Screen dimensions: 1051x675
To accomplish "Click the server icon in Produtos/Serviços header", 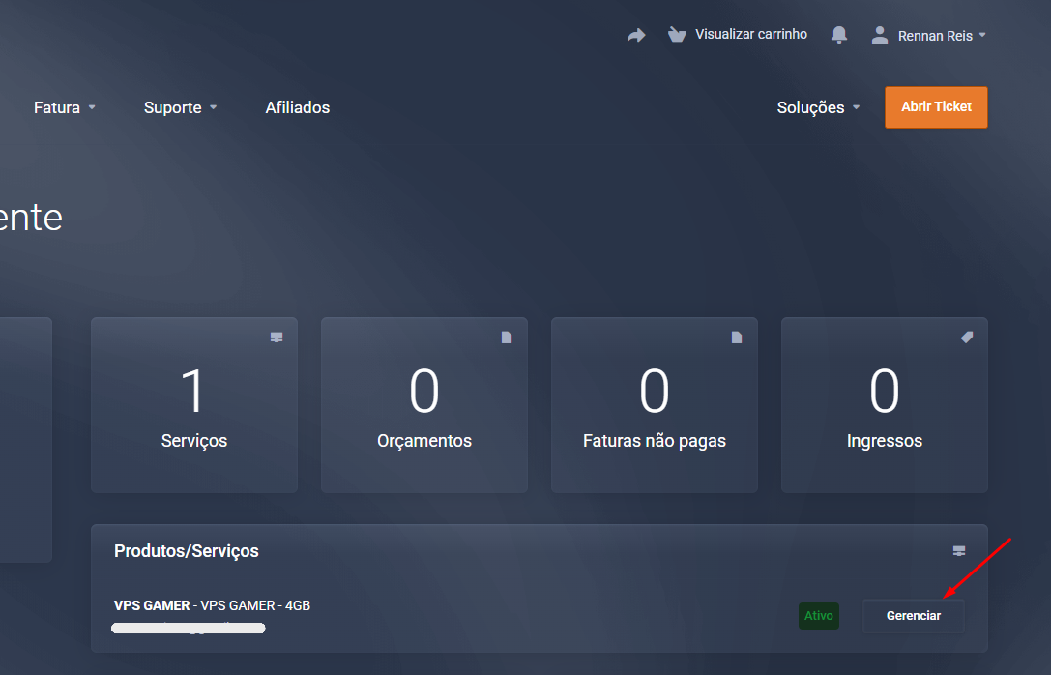I will pos(959,551).
